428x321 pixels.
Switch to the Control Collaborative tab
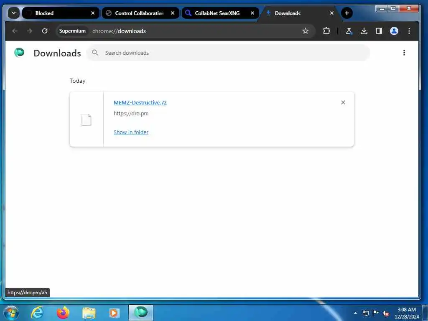(140, 13)
